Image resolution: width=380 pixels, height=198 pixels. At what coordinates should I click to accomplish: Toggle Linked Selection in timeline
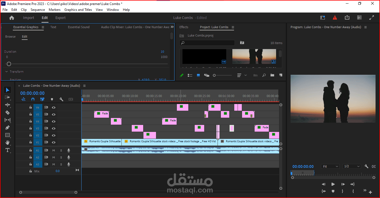(x=42, y=99)
